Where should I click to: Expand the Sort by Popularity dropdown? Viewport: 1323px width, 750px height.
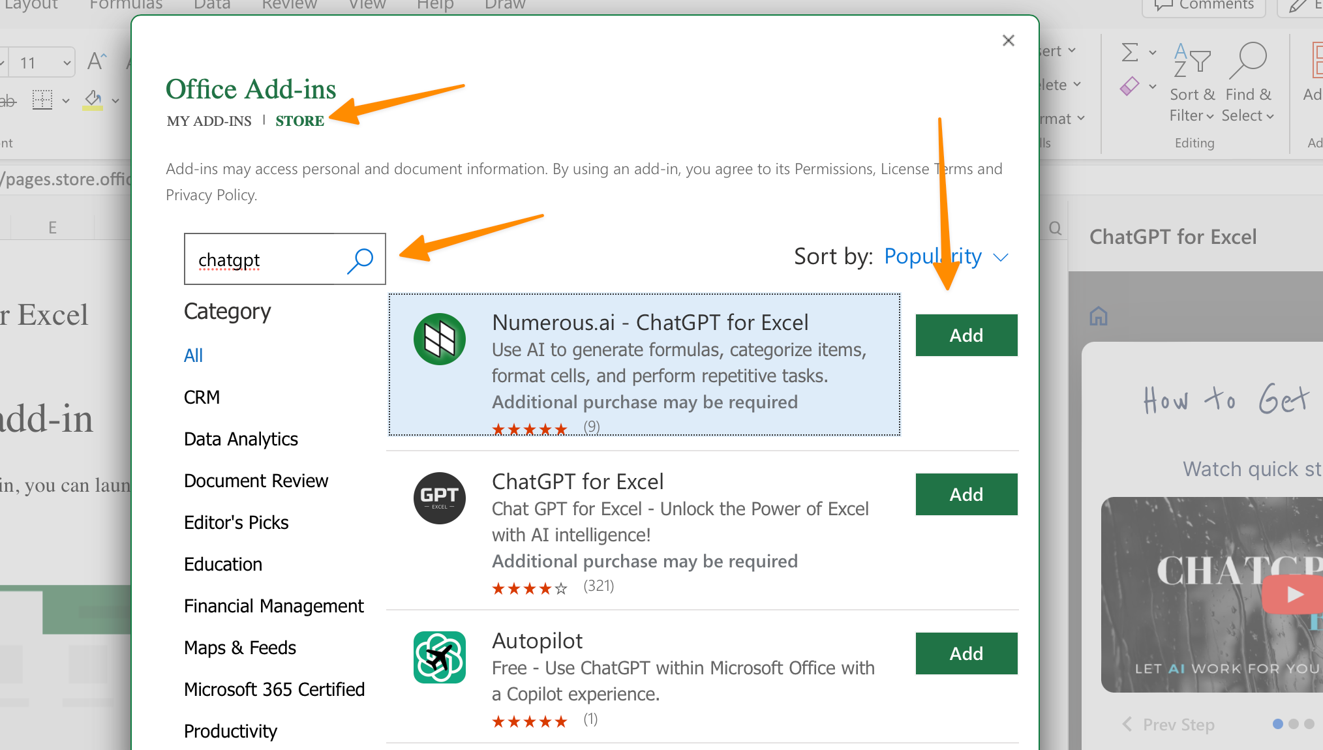click(1001, 258)
